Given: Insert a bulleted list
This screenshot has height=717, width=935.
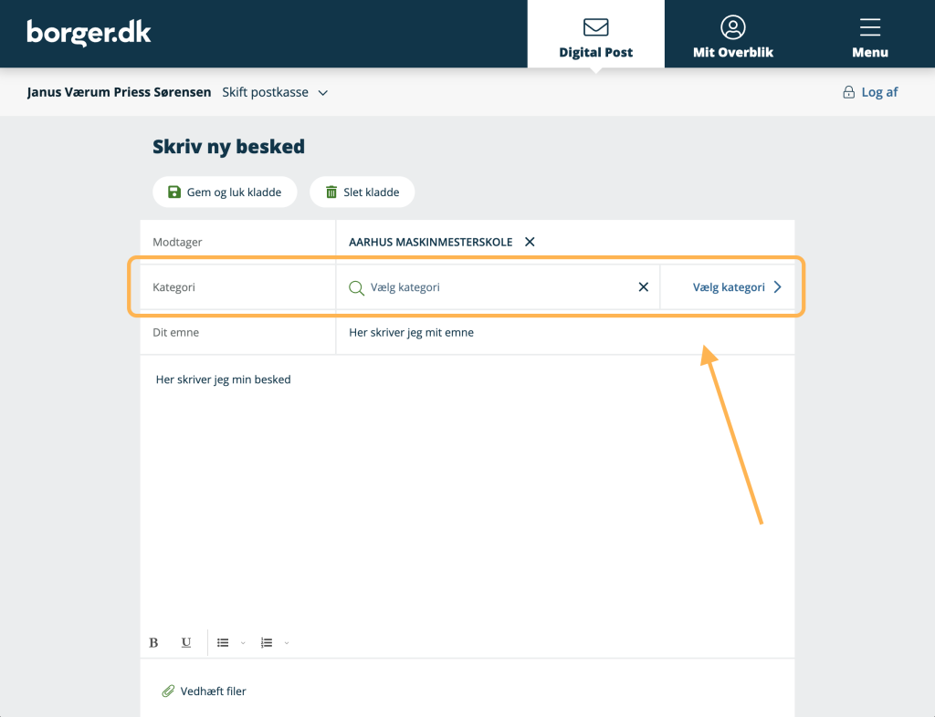Looking at the screenshot, I should click(223, 643).
